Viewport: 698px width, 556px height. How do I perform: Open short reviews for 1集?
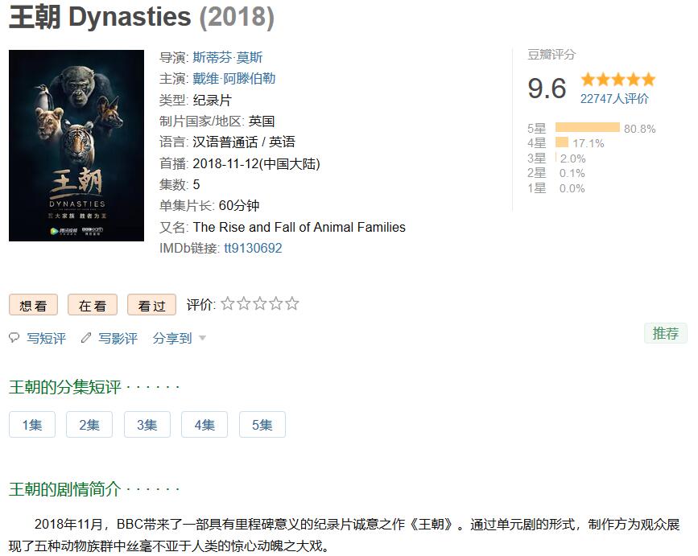click(32, 425)
